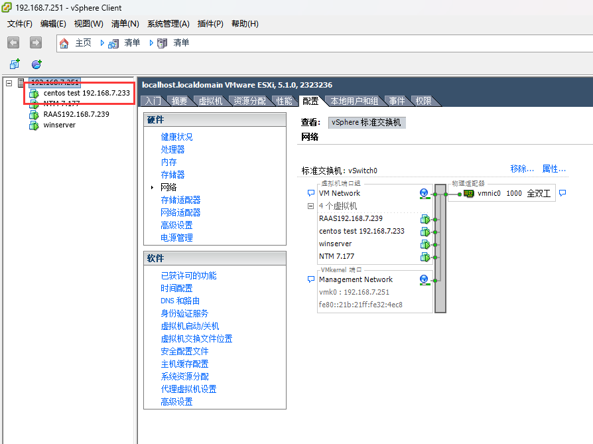The image size is (593, 444).
Task: Open 时间配置 software link
Action: [x=176, y=289]
